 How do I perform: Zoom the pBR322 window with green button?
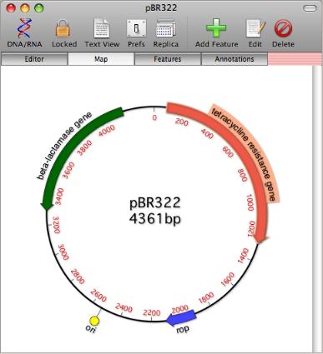(x=39, y=8)
